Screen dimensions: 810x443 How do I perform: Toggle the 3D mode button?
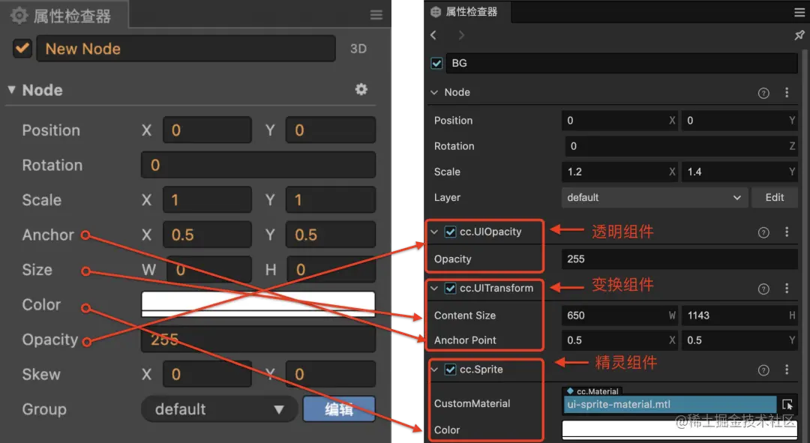(x=358, y=49)
